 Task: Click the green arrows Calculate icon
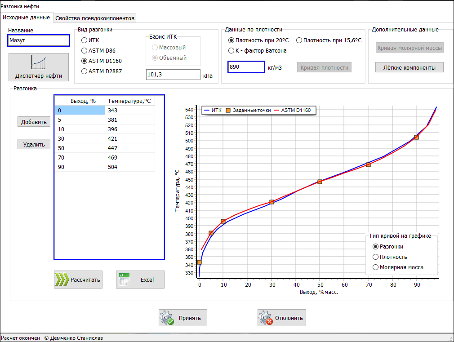click(x=62, y=280)
